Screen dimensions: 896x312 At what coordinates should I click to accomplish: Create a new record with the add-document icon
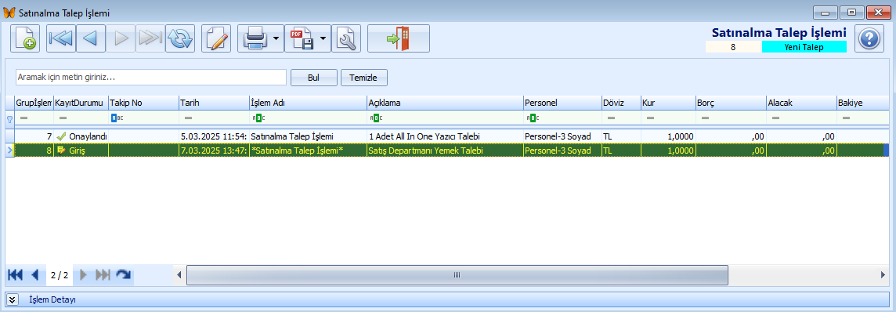pyautogui.click(x=25, y=39)
